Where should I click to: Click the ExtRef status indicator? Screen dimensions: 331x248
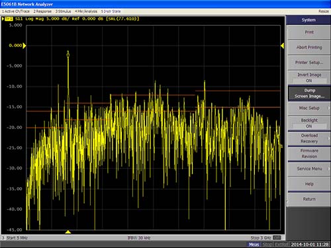281,245
